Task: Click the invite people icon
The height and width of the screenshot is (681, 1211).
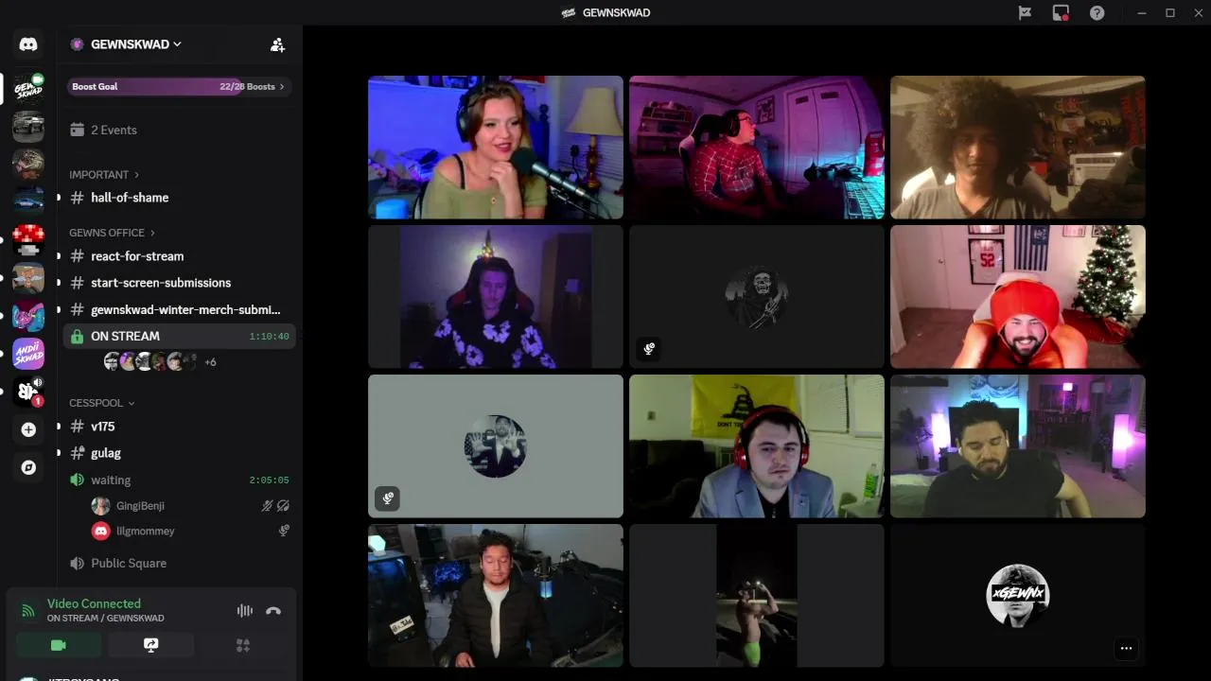Action: (x=277, y=44)
